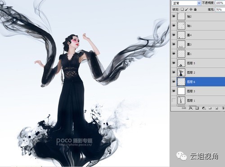
Task: Create a new layer
Action: pyautogui.click(x=216, y=108)
